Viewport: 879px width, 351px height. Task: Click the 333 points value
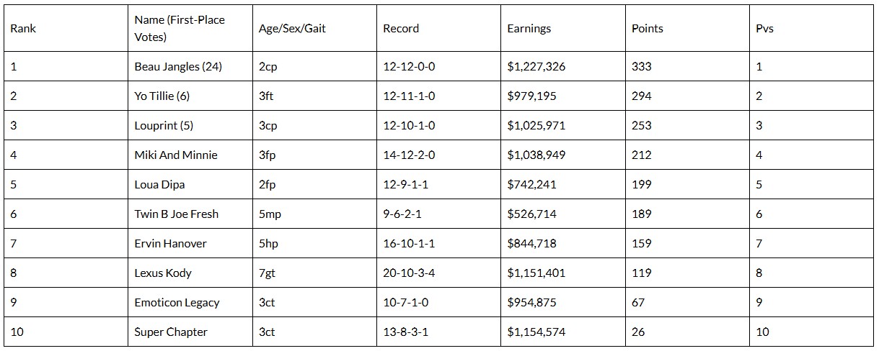641,66
